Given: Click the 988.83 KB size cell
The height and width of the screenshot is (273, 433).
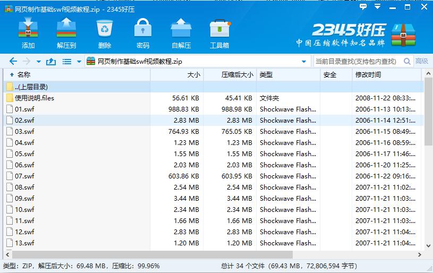Looking at the screenshot, I should (184, 109).
